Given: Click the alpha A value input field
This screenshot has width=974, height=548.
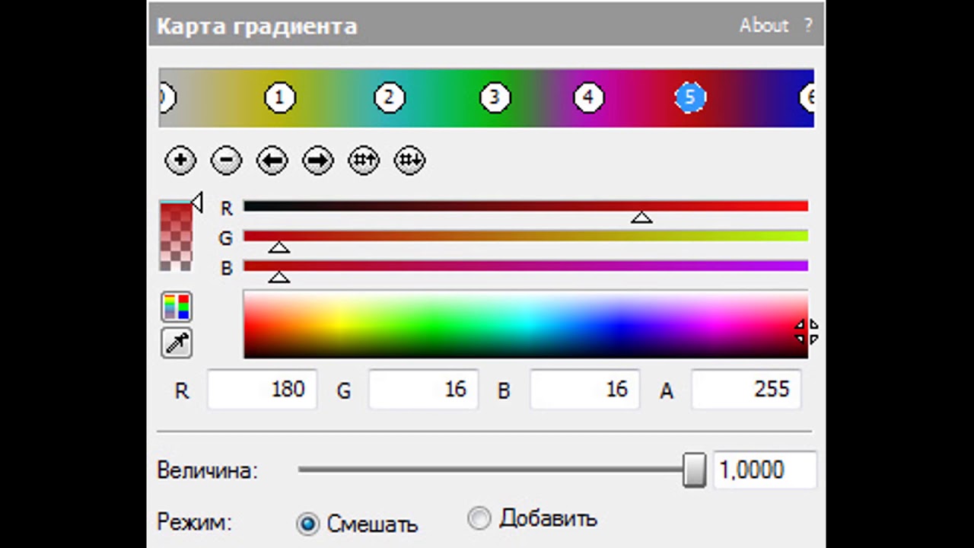Looking at the screenshot, I should click(x=746, y=390).
